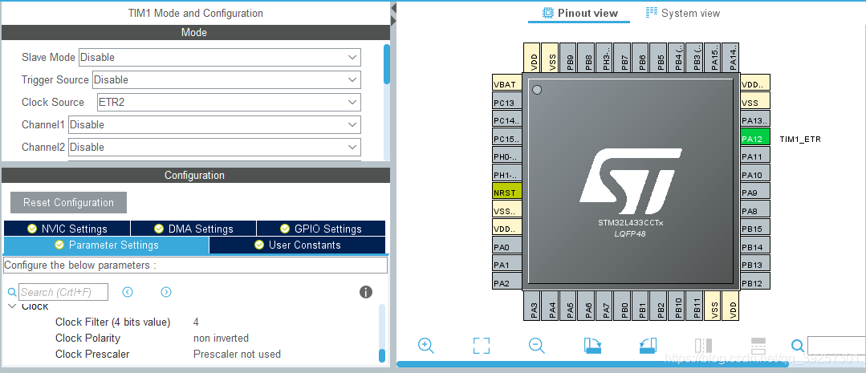866x373 pixels.
Task: Click the Clock Filter value 4
Action: 196,322
